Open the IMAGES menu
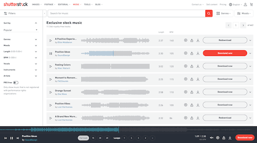Image resolution: width=257 pixels, height=143 pixels. [x=37, y=5]
